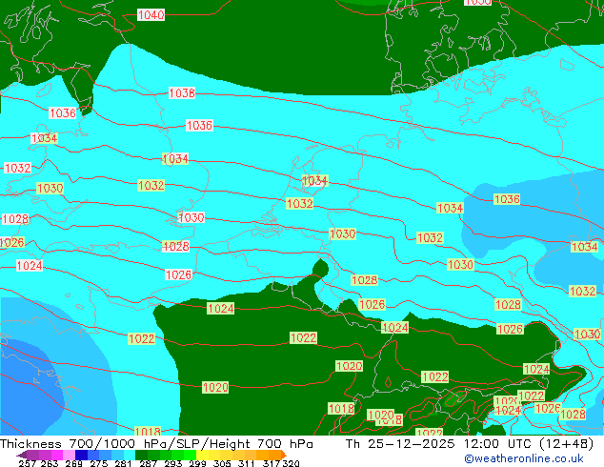Choose the darkest green legend swatch

pyautogui.click(x=141, y=455)
